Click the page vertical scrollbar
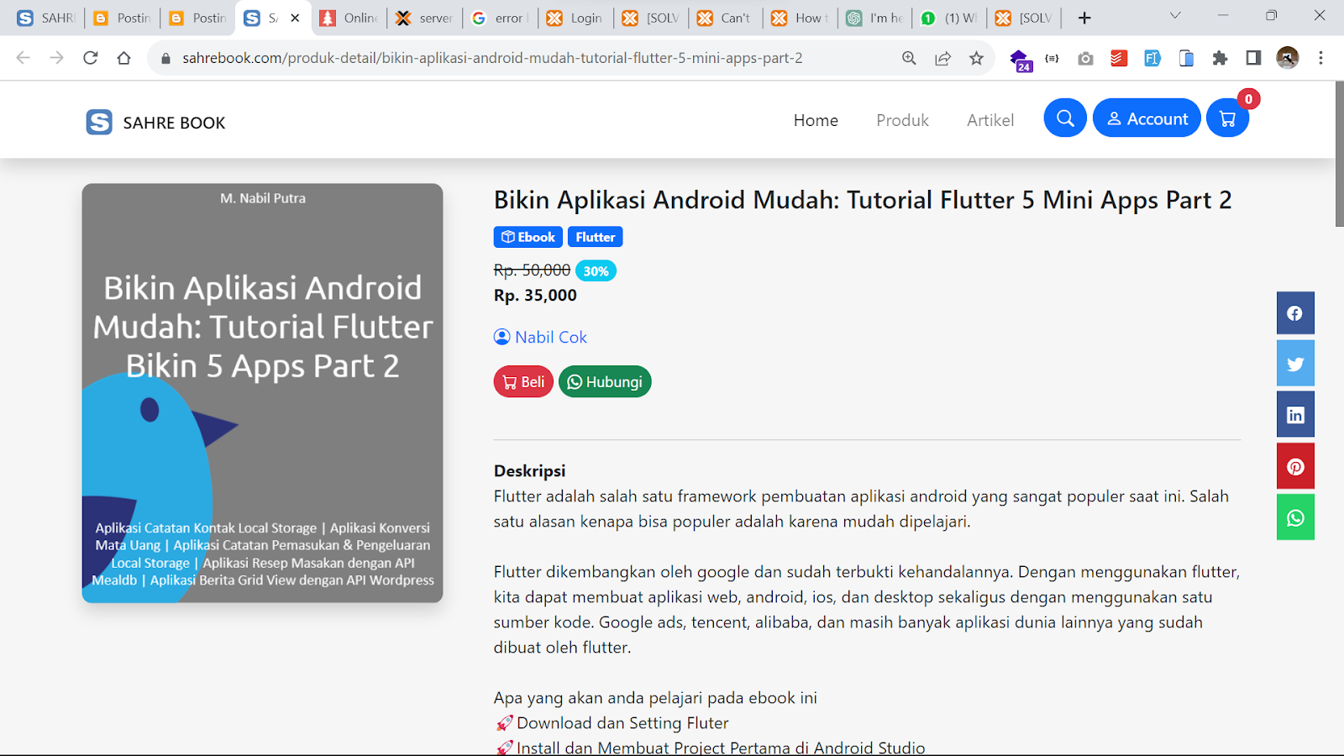Viewport: 1344px width, 756px height. (x=1339, y=154)
